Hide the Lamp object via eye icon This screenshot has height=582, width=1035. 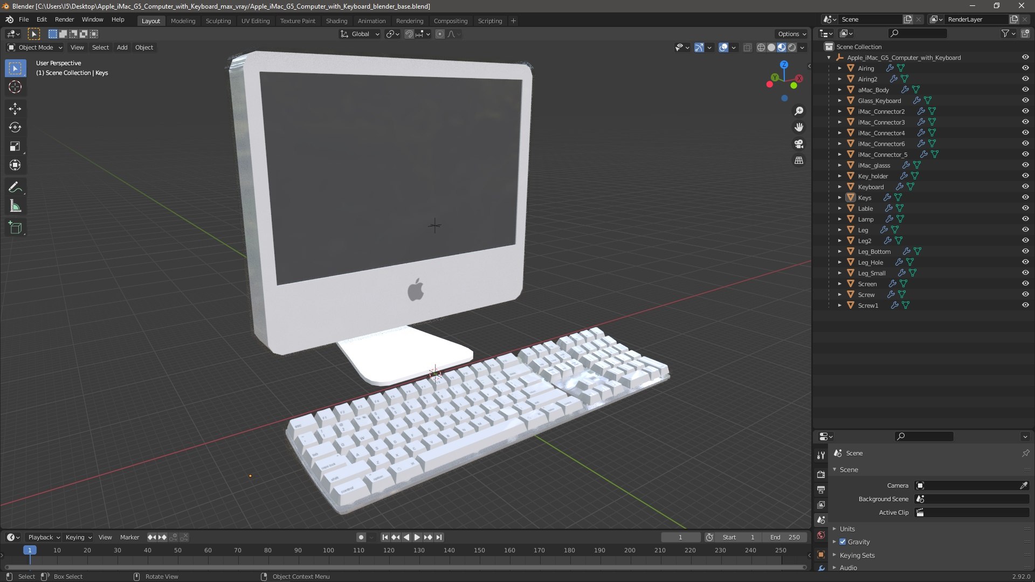pyautogui.click(x=1025, y=219)
